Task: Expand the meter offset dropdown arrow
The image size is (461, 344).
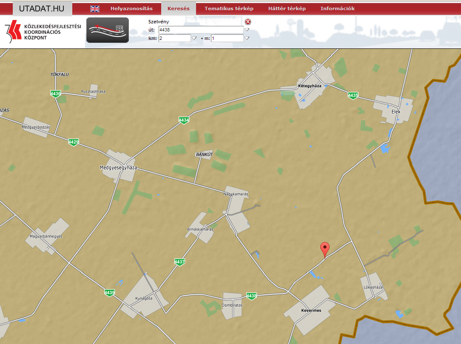Action: [247, 38]
